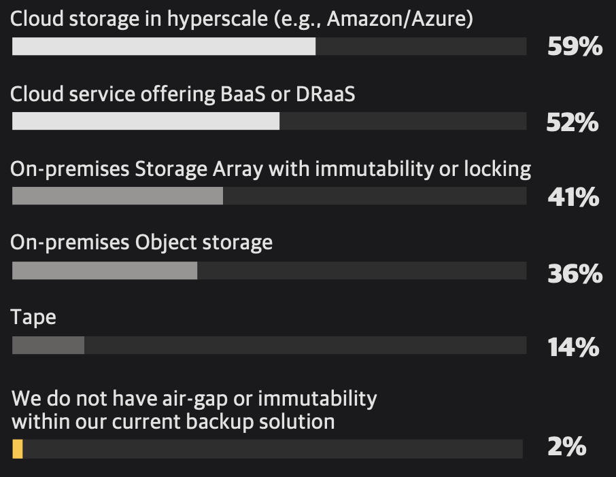Click the small yellow bar segment
Screen dimensions: 616x477
tap(18, 448)
